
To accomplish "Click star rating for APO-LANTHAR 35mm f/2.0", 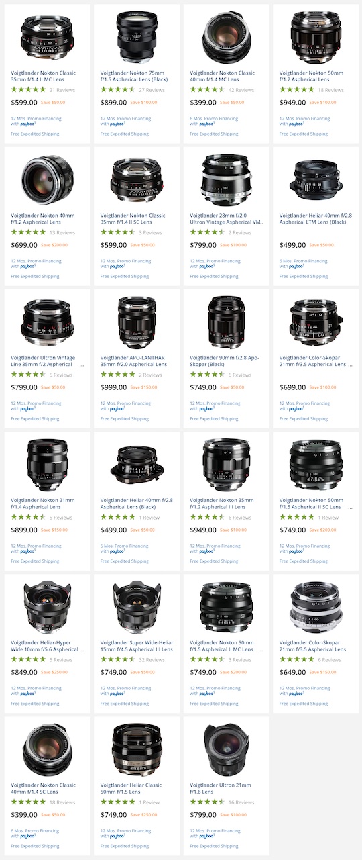I will pos(118,375).
